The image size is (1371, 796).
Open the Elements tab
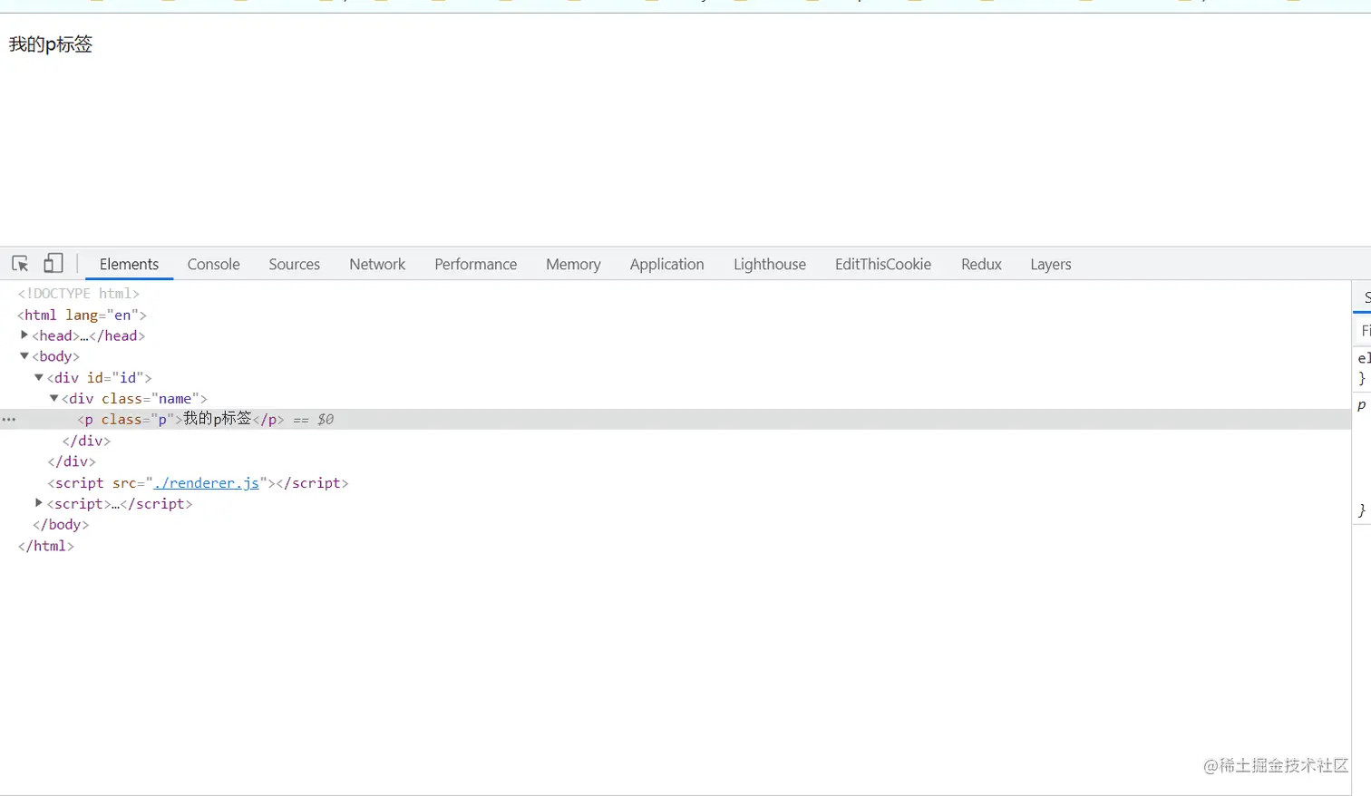coord(129,264)
